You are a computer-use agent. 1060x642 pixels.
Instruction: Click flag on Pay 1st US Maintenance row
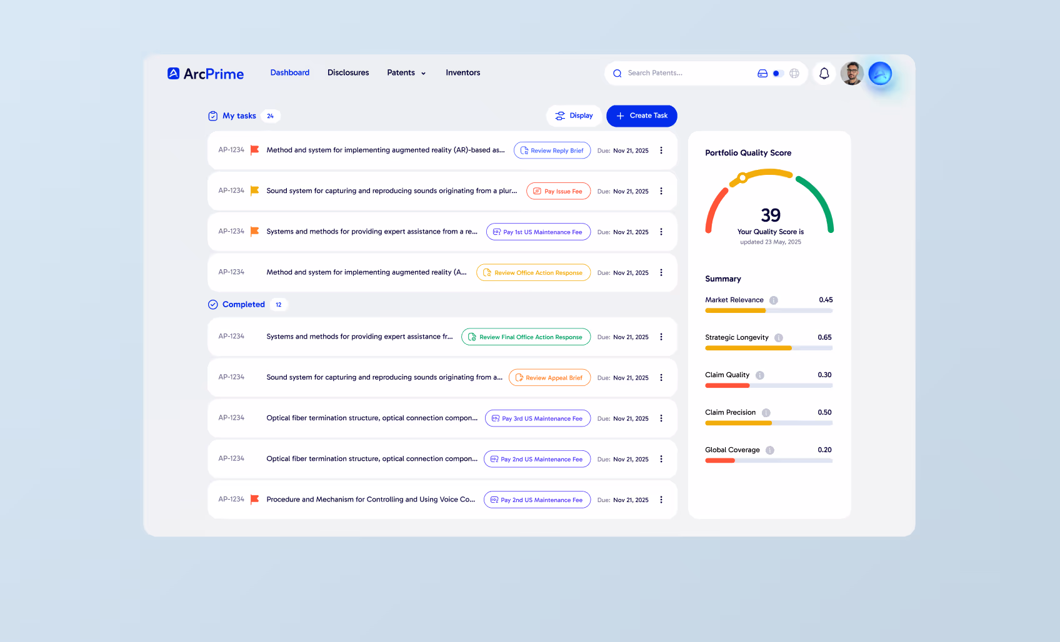tap(255, 231)
